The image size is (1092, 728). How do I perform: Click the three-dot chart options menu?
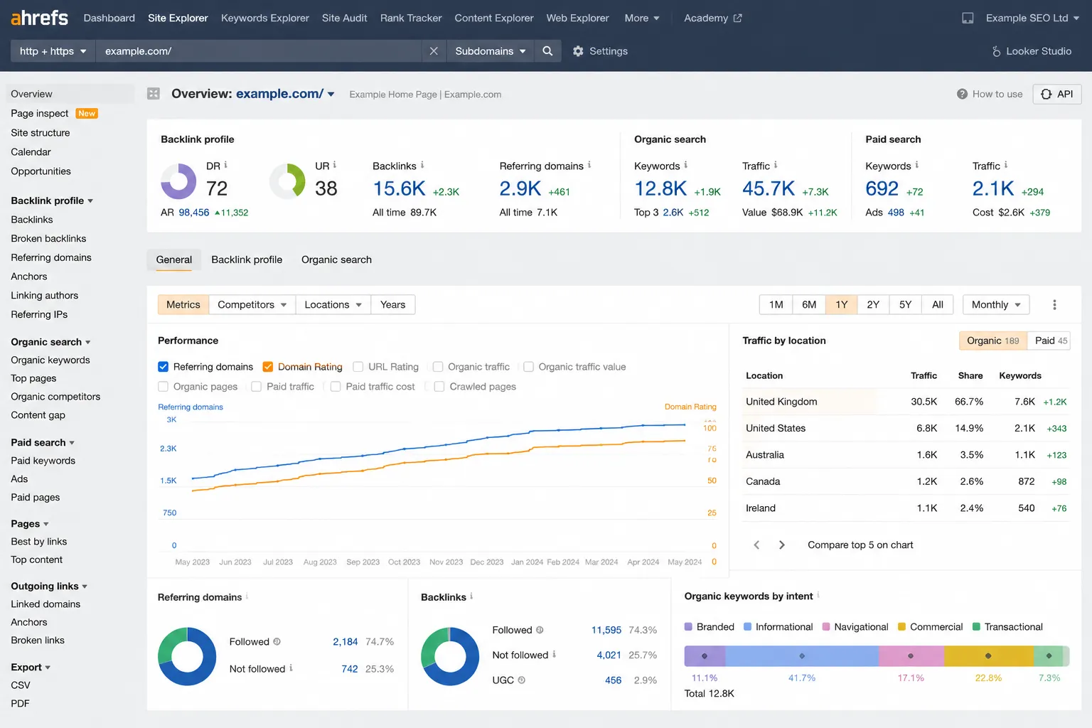pos(1054,305)
